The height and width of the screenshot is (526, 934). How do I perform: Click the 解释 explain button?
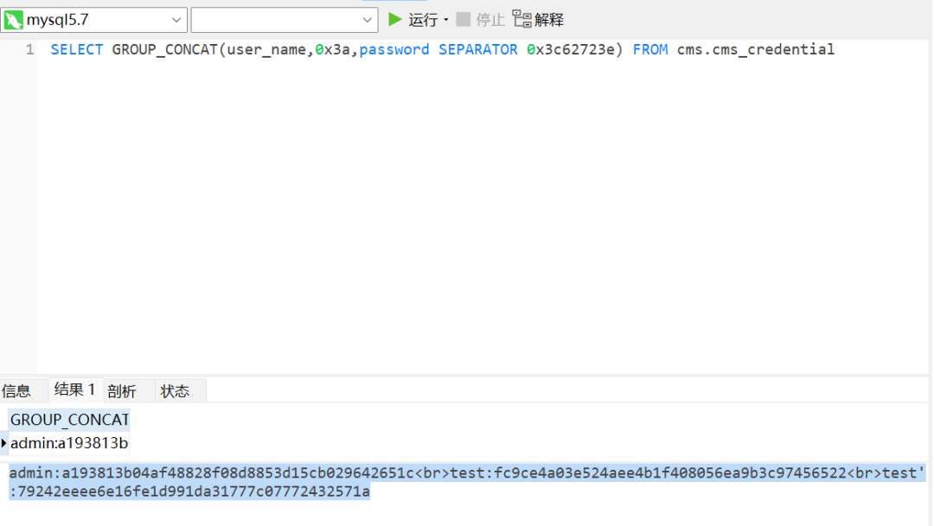[548, 20]
